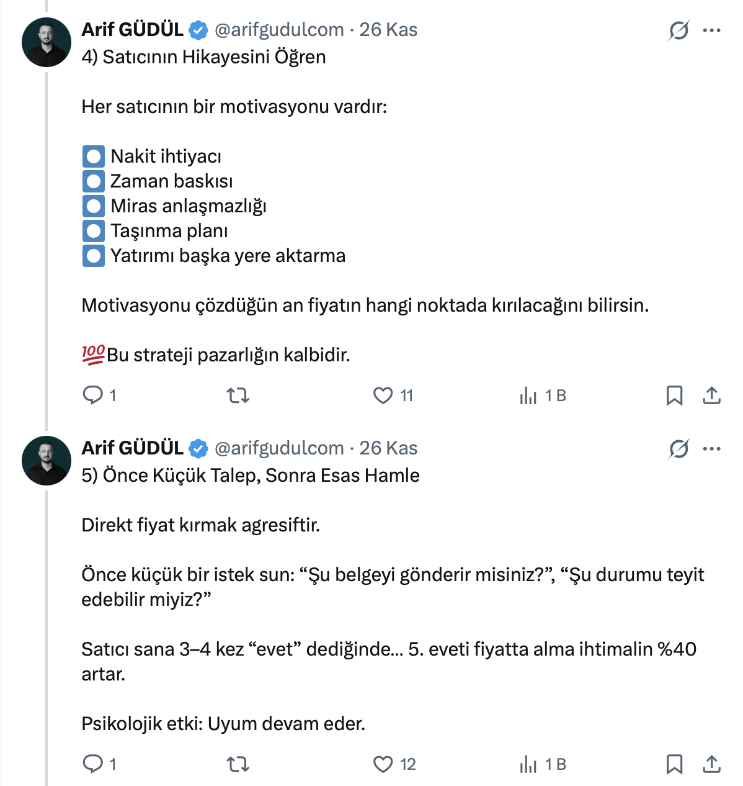Open more options menu on first tweet
Viewport: 743px width, 786px height.
(x=711, y=30)
